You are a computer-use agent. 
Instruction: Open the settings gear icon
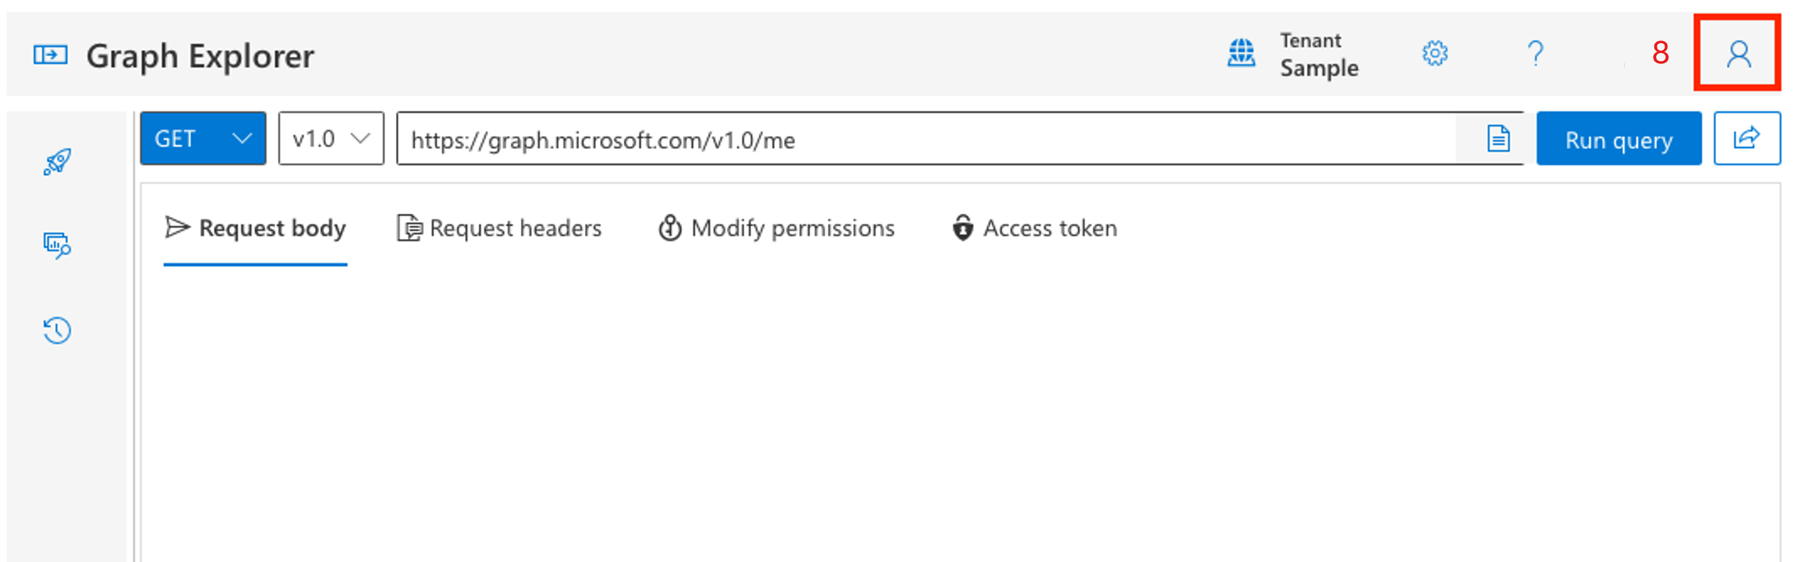(1435, 52)
